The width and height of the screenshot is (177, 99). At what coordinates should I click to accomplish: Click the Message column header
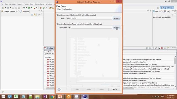coord(48,57)
